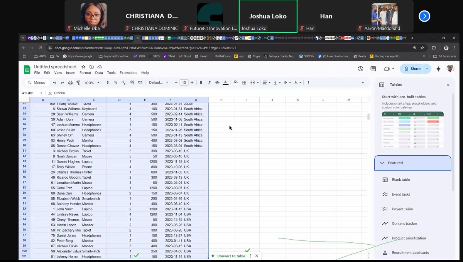Open the text color picker
Screen dimensions: 463x262
(225, 82)
